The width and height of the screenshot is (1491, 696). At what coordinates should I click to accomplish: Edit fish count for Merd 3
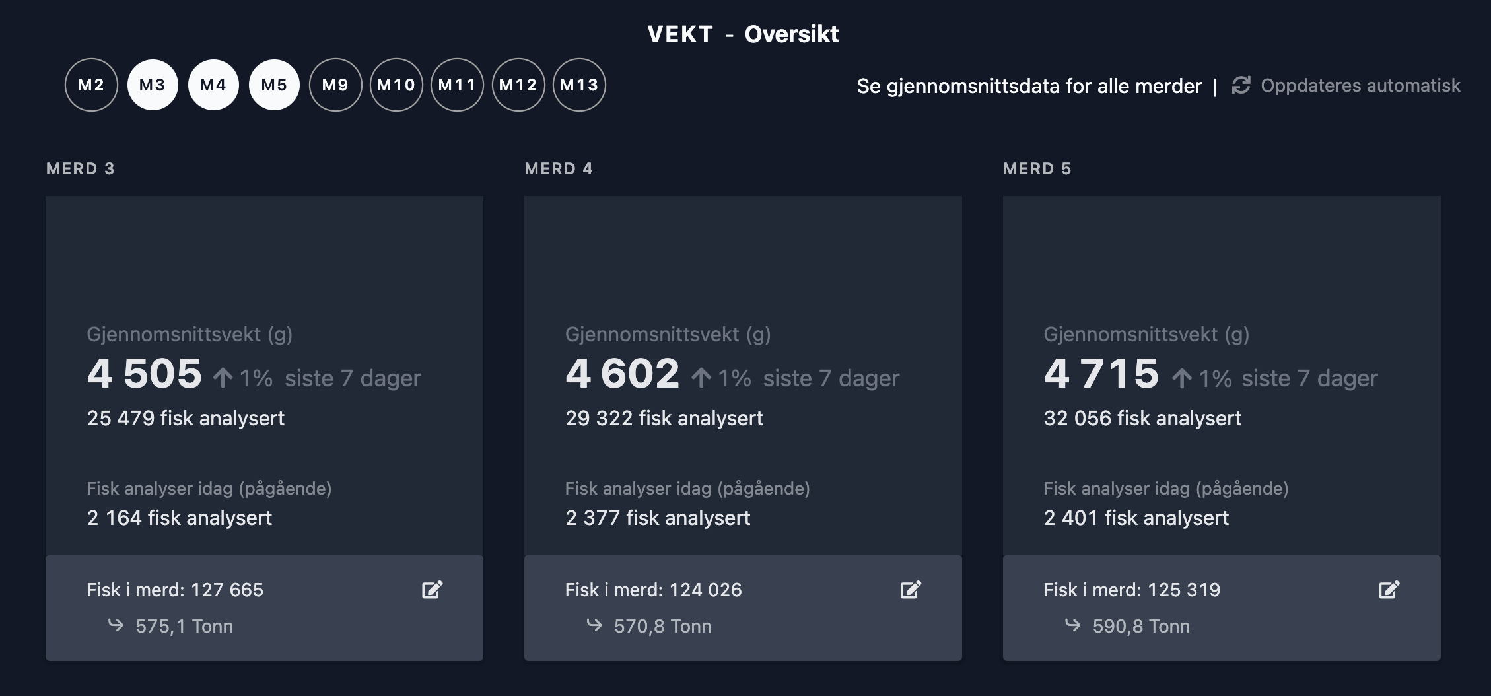tap(433, 590)
